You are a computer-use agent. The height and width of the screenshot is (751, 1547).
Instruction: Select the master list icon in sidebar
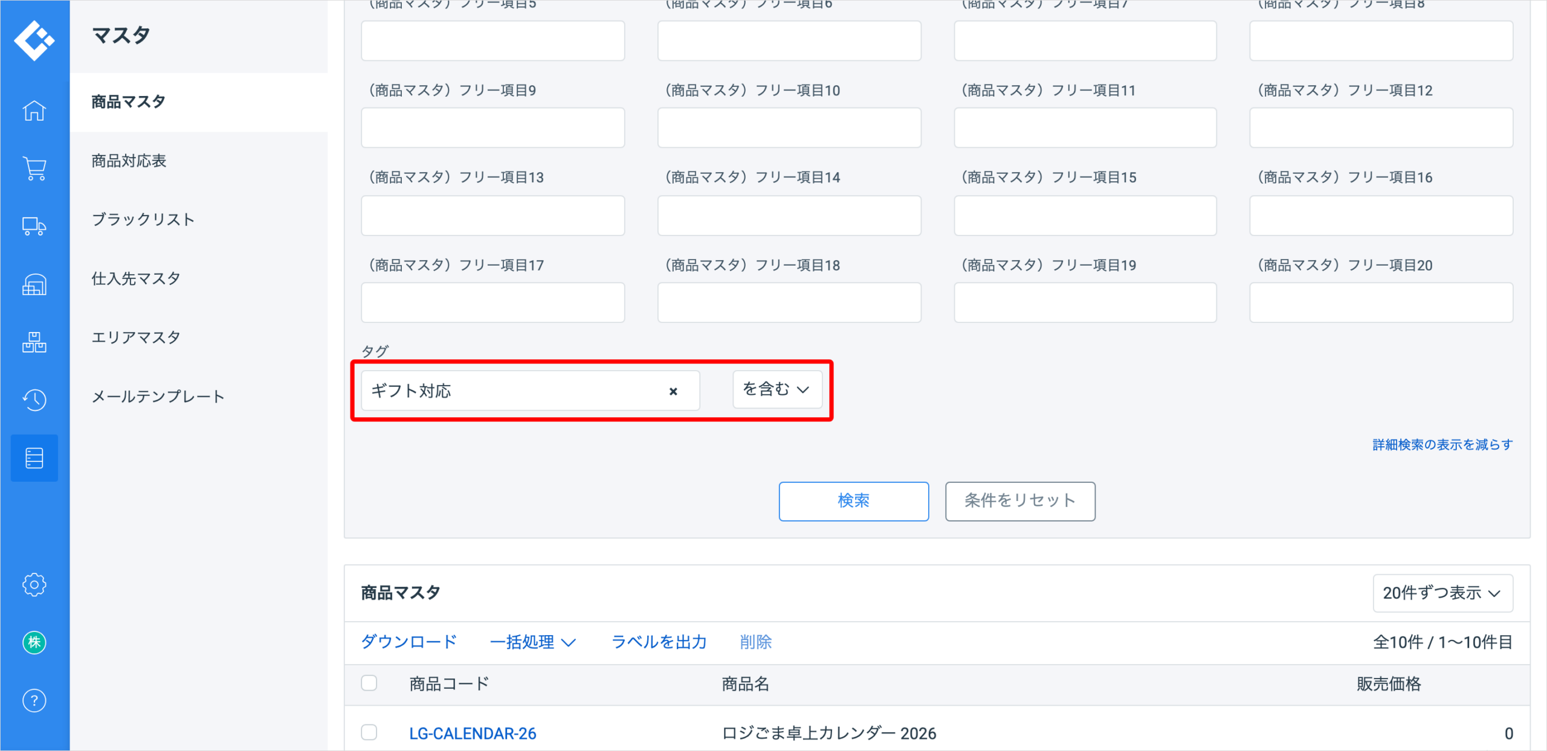click(34, 458)
